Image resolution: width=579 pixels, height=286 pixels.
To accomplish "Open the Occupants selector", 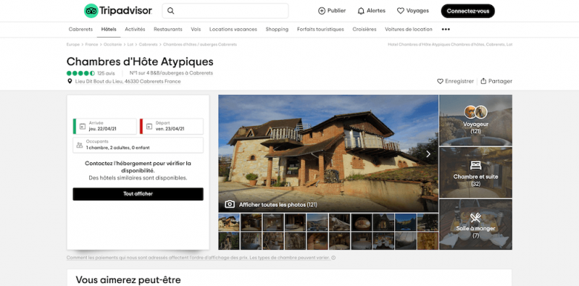I will click(x=138, y=145).
